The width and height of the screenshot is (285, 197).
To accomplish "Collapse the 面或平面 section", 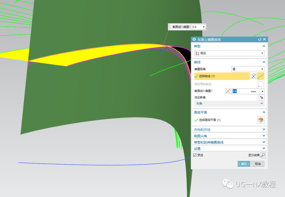I will pyautogui.click(x=264, y=112).
